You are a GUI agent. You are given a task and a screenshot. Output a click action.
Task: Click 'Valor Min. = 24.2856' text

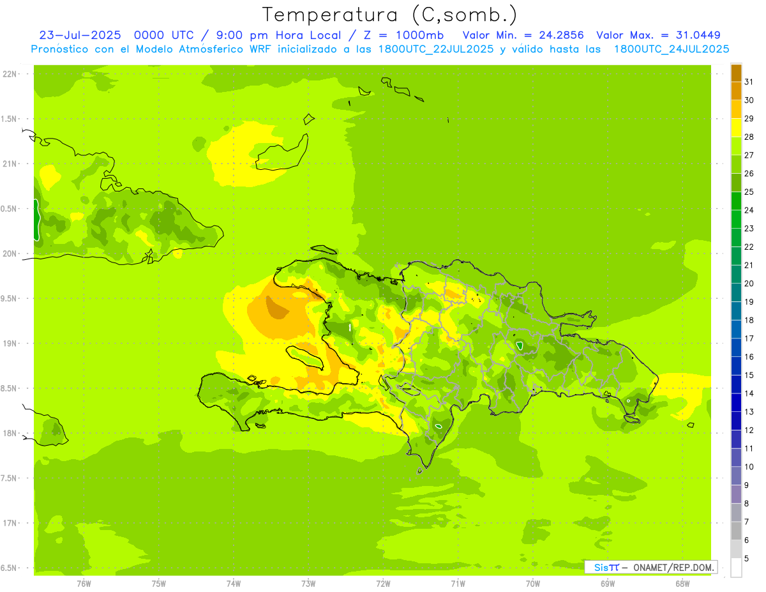(x=523, y=35)
